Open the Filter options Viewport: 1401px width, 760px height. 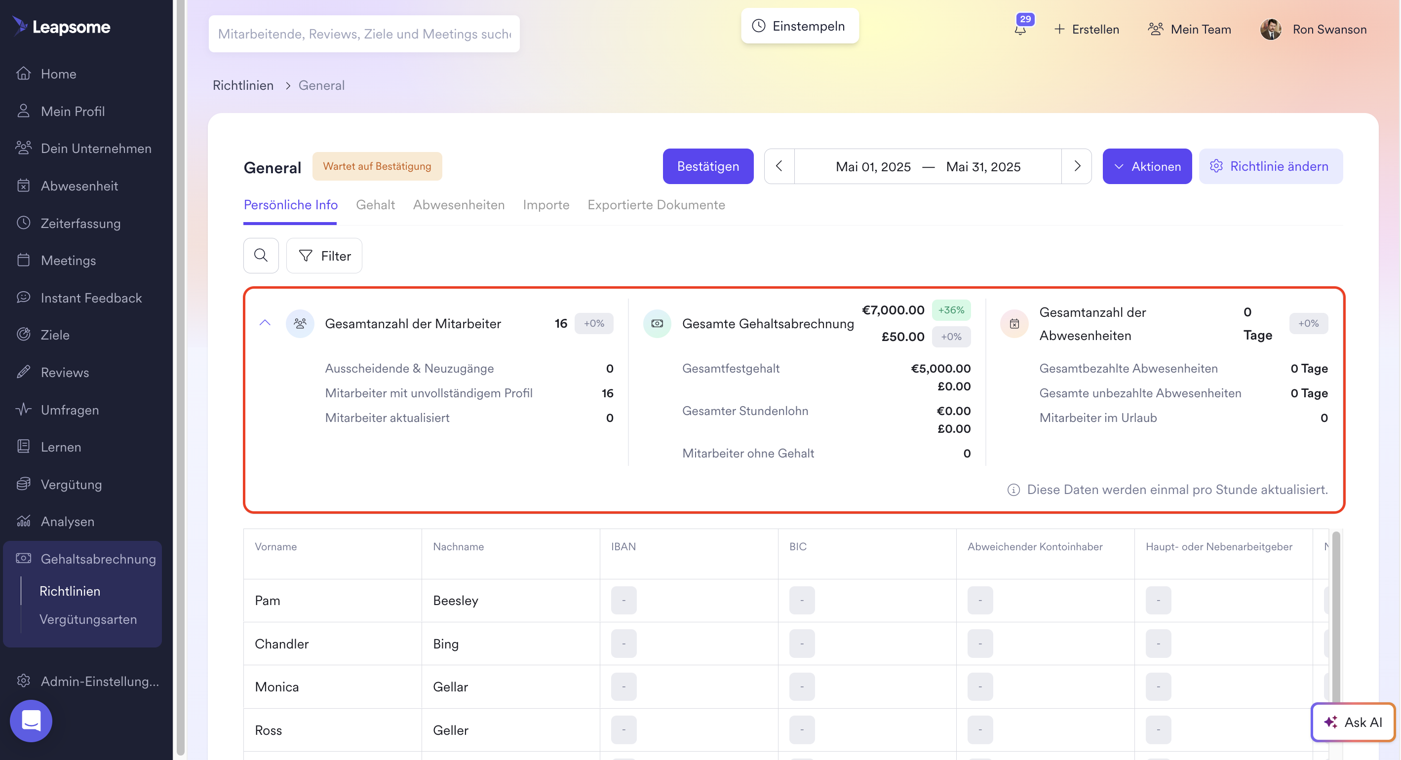tap(324, 256)
